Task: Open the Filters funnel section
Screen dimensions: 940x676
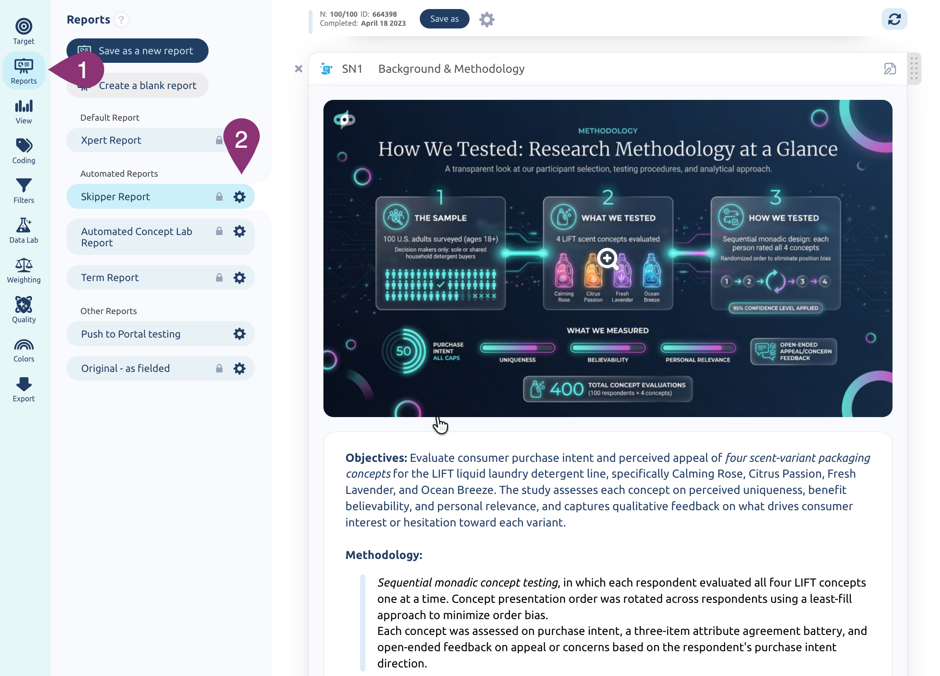Action: [x=24, y=191]
